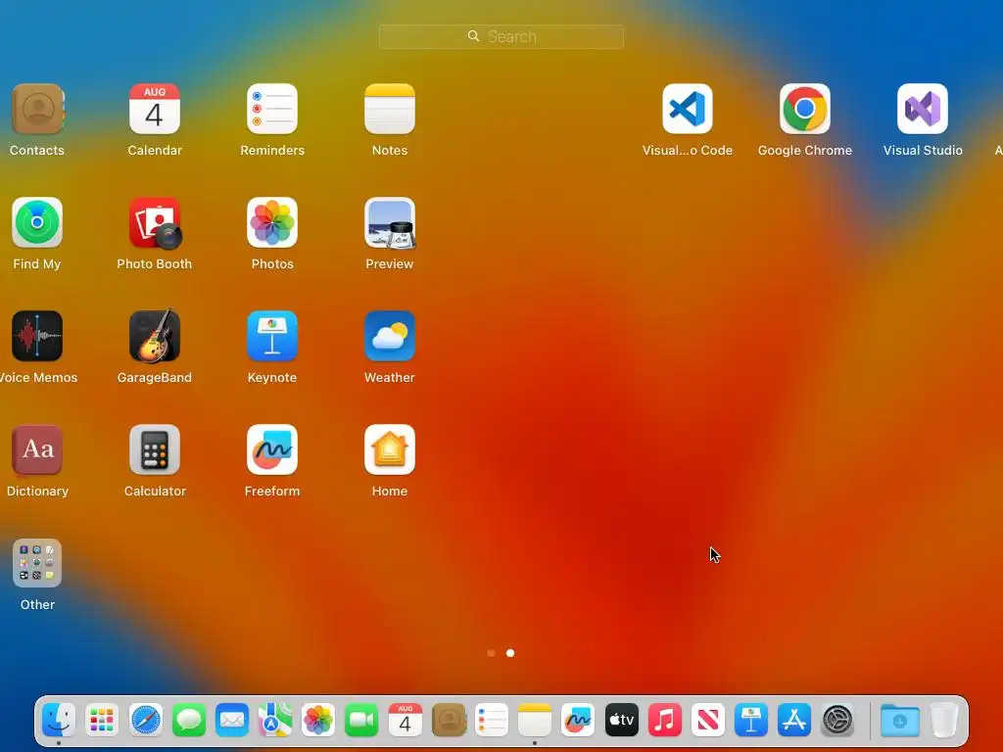The image size is (1003, 752).
Task: Select the second Launchpad page dot
Action: (x=510, y=653)
